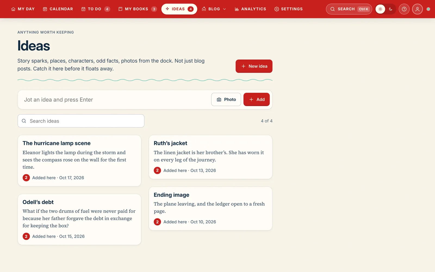Open the Calendar tab
The width and height of the screenshot is (435, 272).
58,9
